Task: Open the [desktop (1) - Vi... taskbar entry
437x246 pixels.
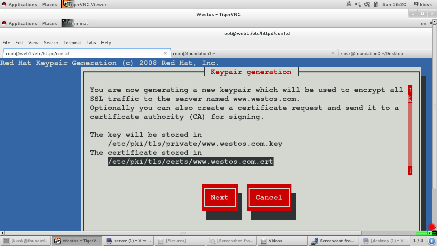Action: pos(385,241)
